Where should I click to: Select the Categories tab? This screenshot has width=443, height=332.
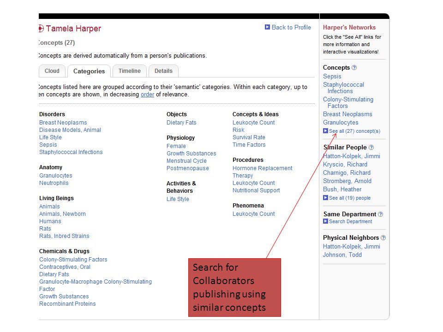[x=89, y=71]
